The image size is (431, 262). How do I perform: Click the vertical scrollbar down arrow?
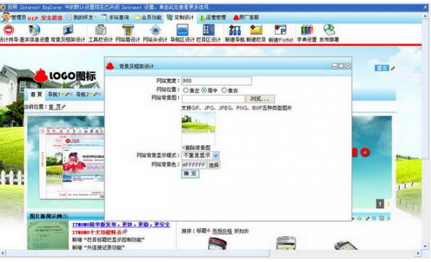pyautogui.click(x=425, y=246)
